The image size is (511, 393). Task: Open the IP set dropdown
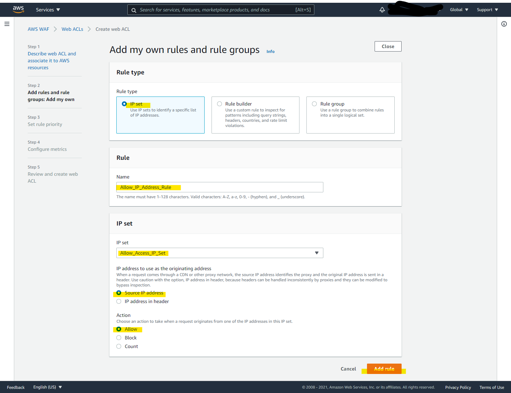point(220,253)
